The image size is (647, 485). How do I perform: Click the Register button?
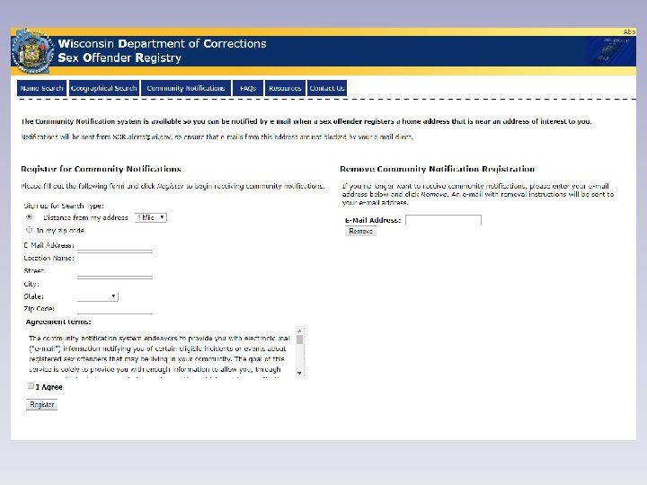click(x=41, y=404)
